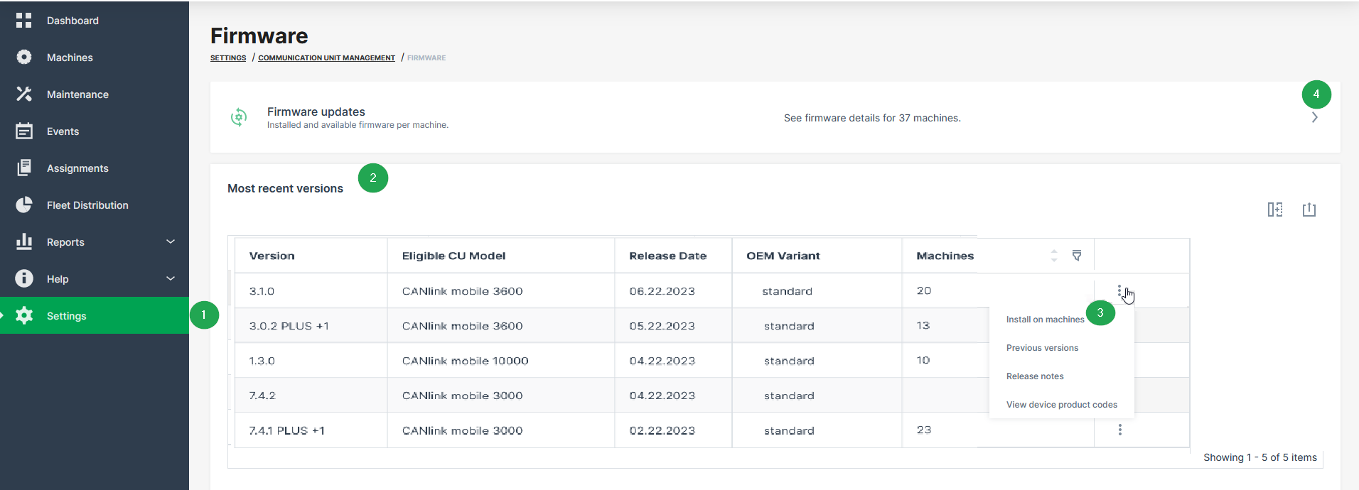Click the export icon above table
Viewport: 1359px width, 490px height.
pos(1309,209)
